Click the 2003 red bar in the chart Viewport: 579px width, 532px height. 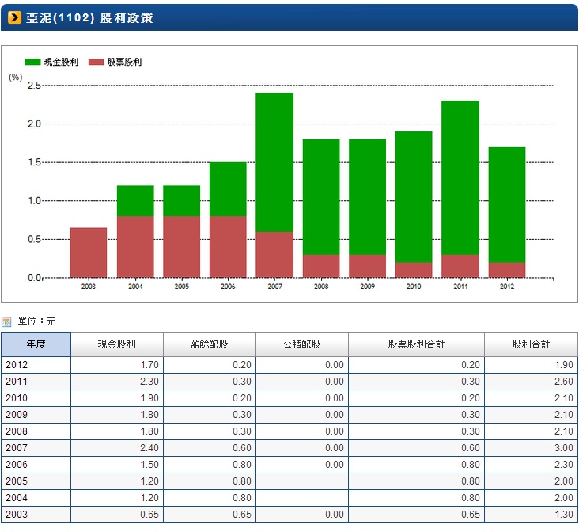click(89, 253)
